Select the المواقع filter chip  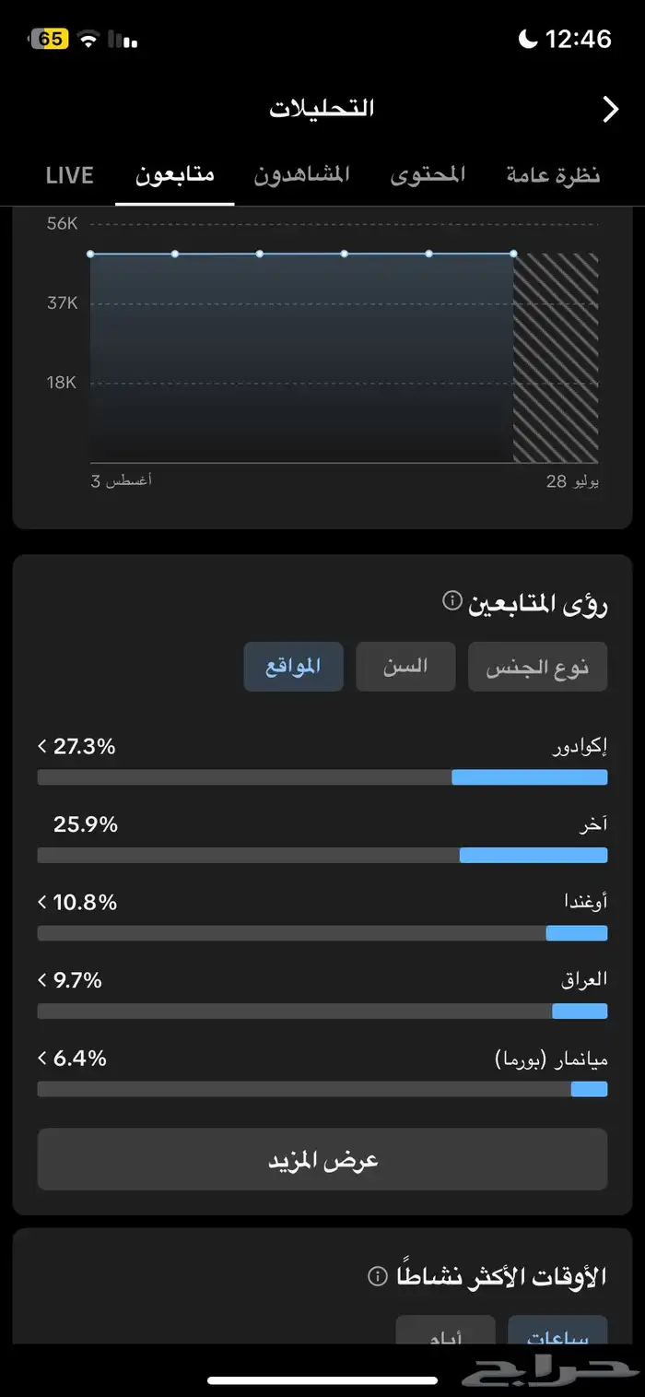(x=293, y=667)
